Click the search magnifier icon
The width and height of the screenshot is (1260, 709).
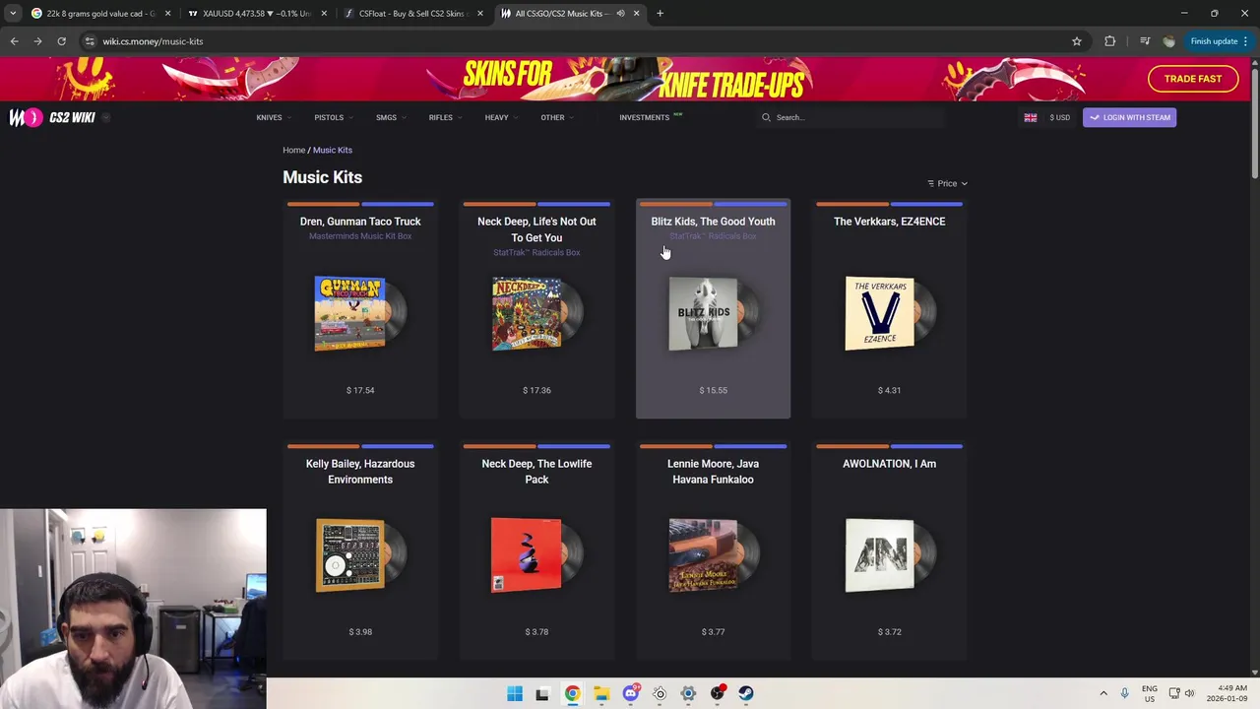pyautogui.click(x=766, y=117)
